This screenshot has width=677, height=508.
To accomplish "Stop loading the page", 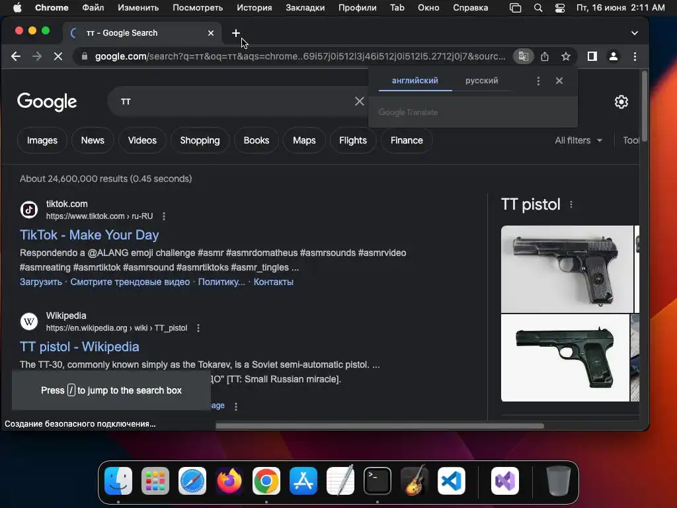I will 58,56.
